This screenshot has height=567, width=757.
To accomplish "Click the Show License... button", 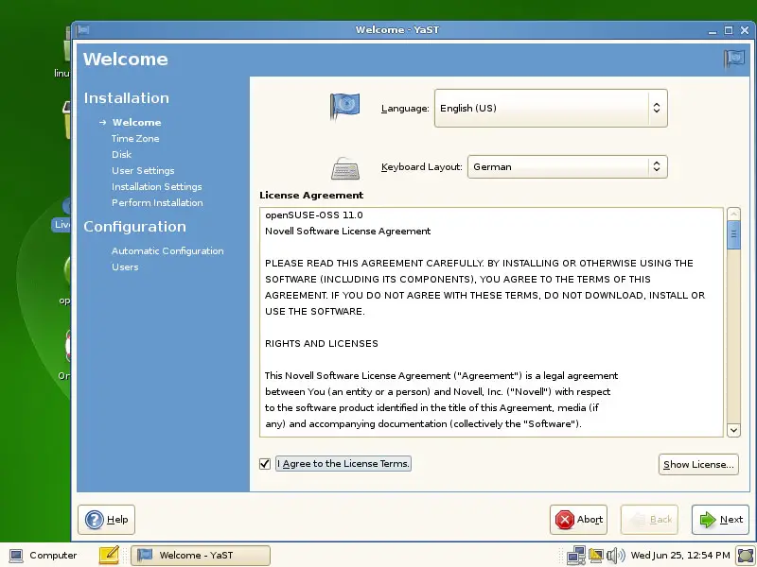I will pyautogui.click(x=698, y=464).
